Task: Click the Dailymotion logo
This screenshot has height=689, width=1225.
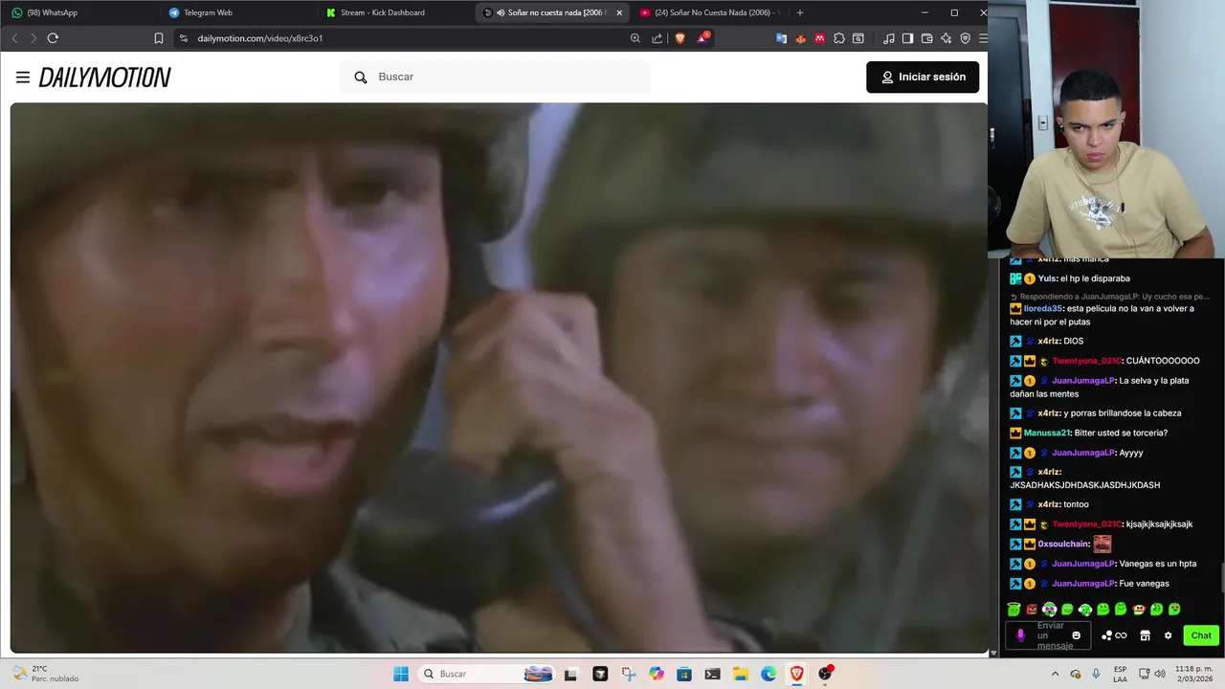Action: point(104,78)
